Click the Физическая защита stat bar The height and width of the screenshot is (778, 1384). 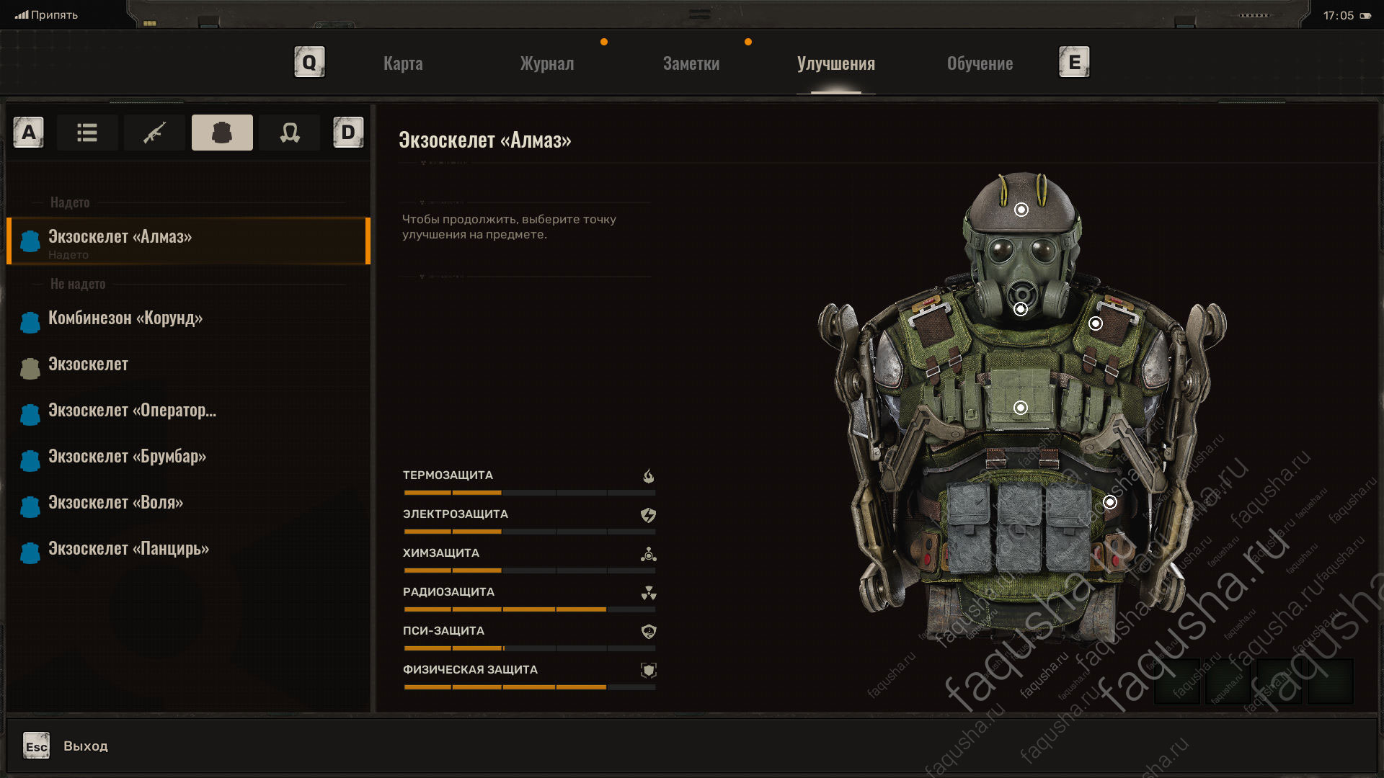click(x=530, y=687)
